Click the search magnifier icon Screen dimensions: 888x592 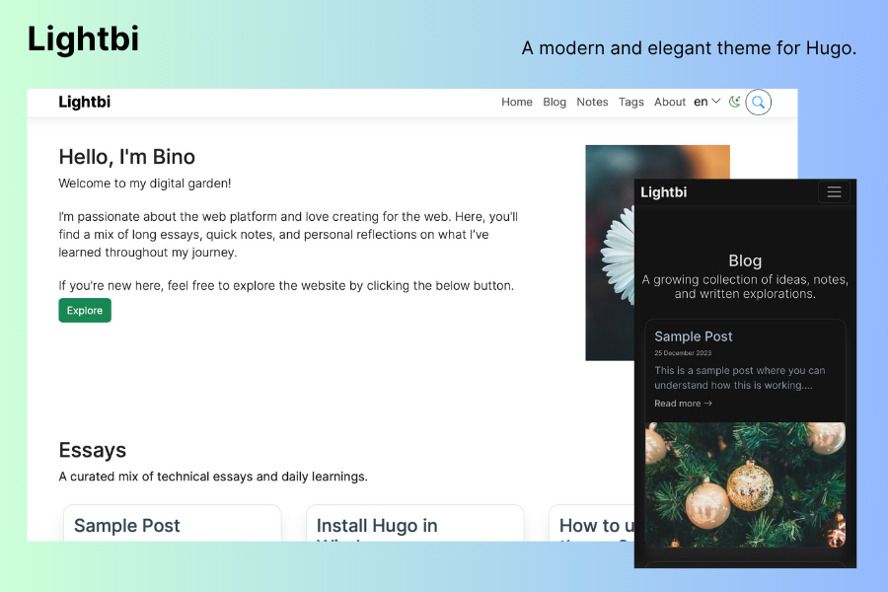[759, 102]
